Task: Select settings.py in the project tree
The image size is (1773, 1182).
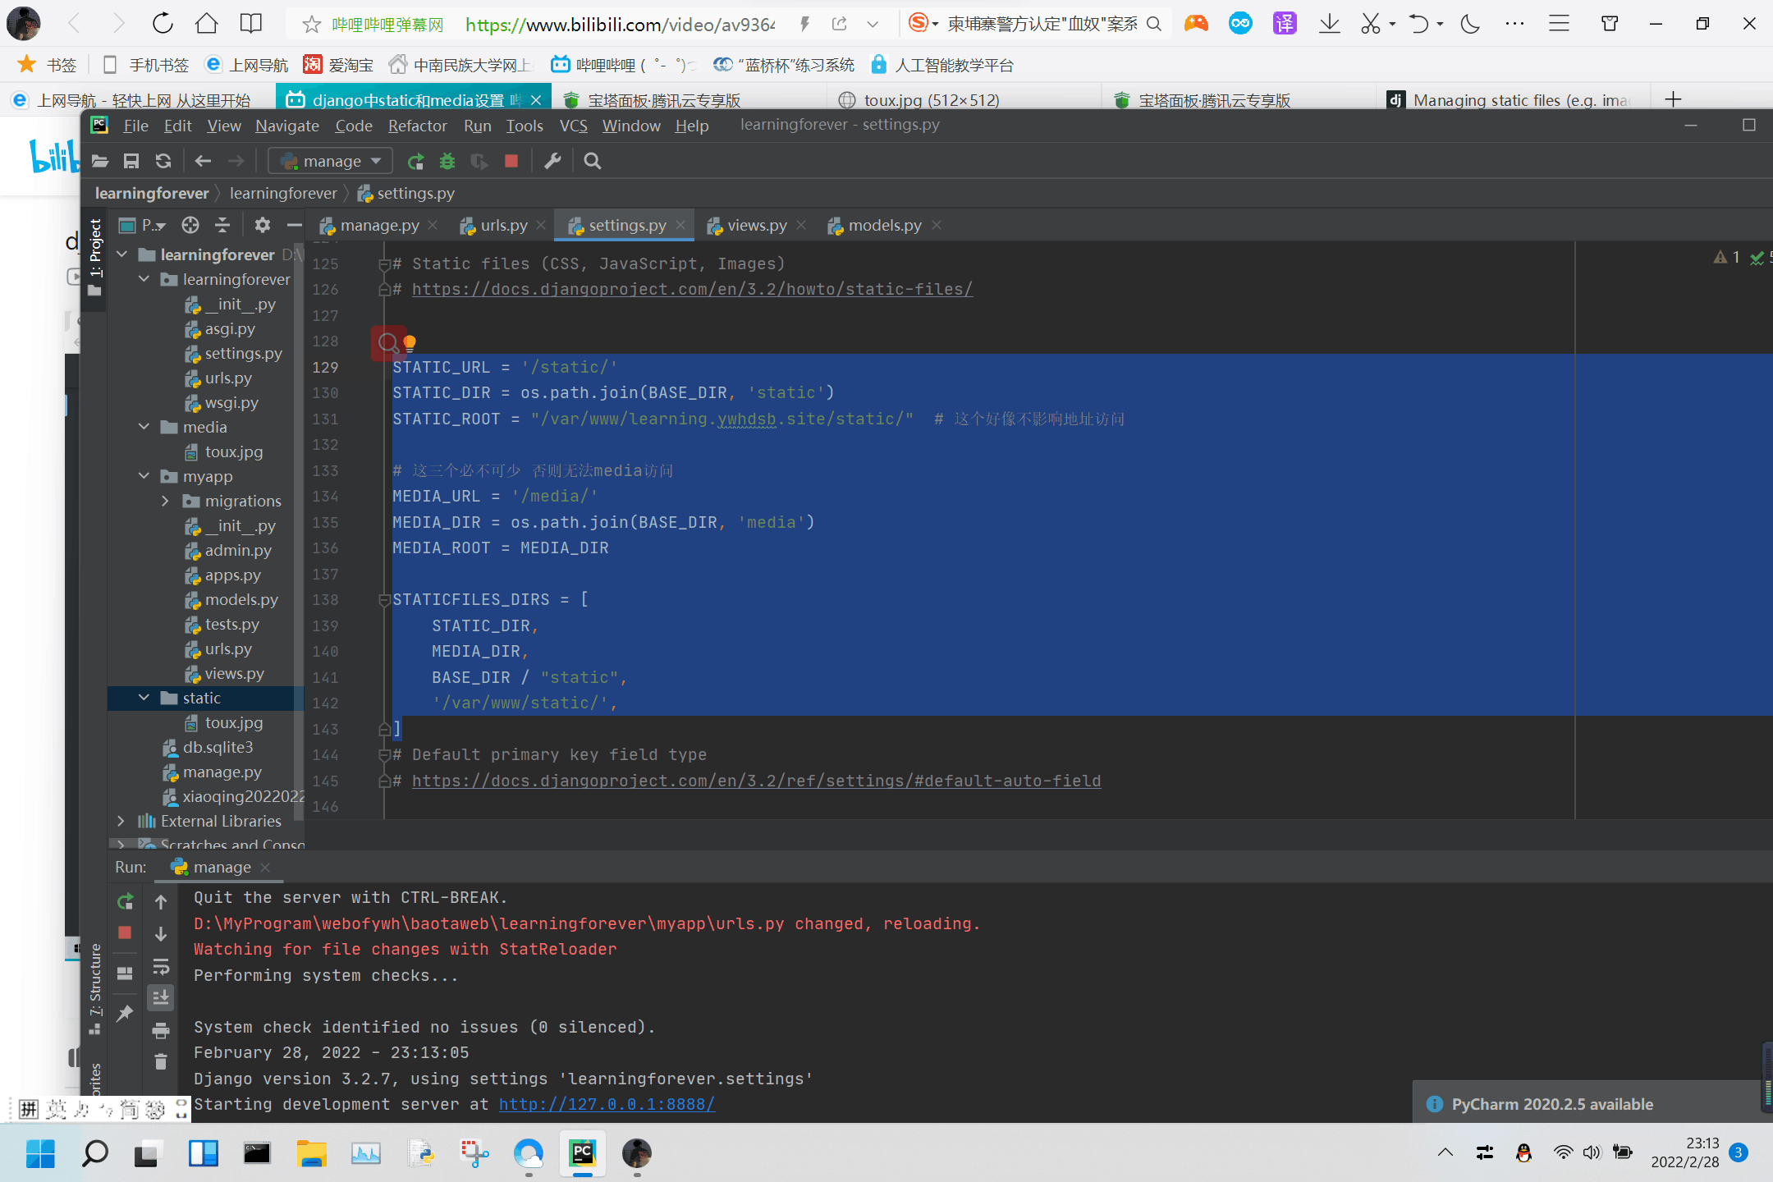Action: pyautogui.click(x=243, y=353)
